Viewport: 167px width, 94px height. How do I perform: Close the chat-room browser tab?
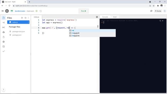(x=25, y=2)
